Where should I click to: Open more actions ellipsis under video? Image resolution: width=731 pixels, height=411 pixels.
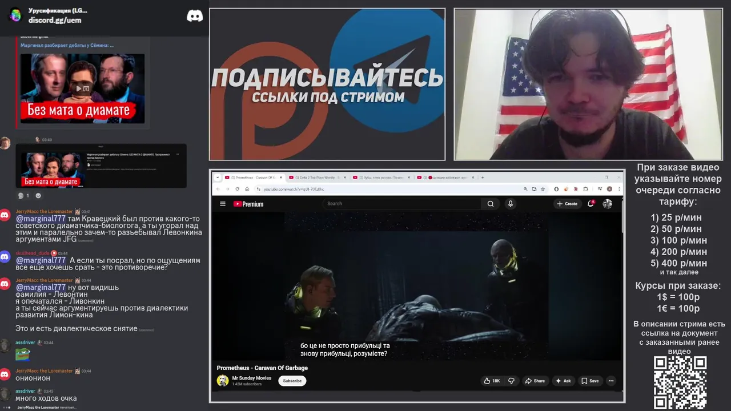pyautogui.click(x=610, y=381)
